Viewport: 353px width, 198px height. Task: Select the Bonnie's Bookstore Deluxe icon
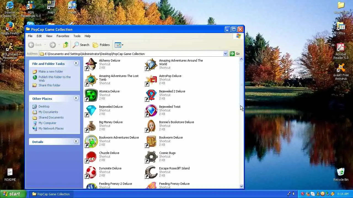click(151, 126)
